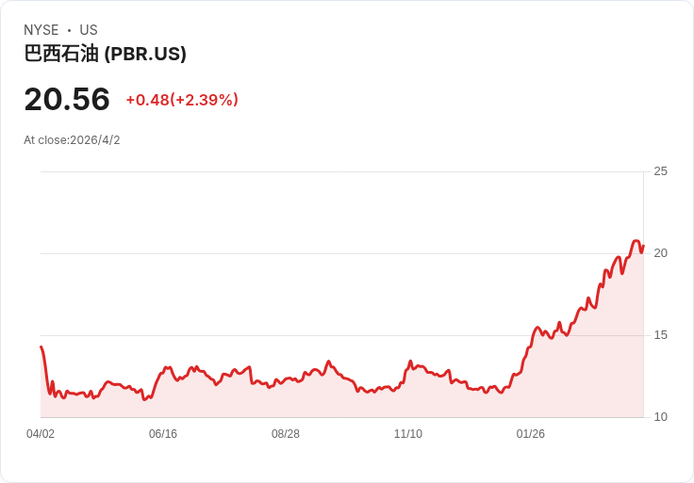
Task: Click the US market label
Action: (89, 30)
